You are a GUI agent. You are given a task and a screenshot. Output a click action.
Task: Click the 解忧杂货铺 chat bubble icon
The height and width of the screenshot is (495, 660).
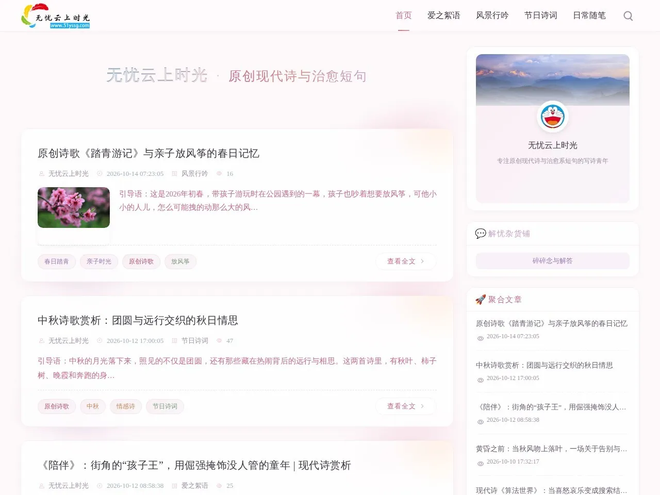point(480,234)
